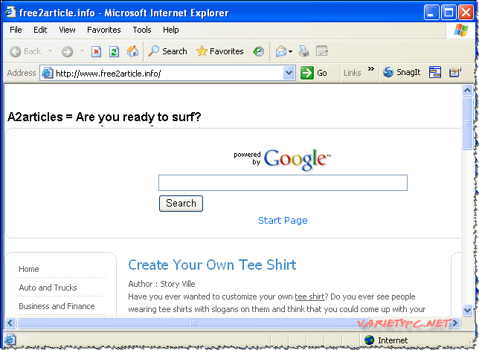Open the Edit menu
Image resolution: width=479 pixels, height=350 pixels.
[40, 30]
